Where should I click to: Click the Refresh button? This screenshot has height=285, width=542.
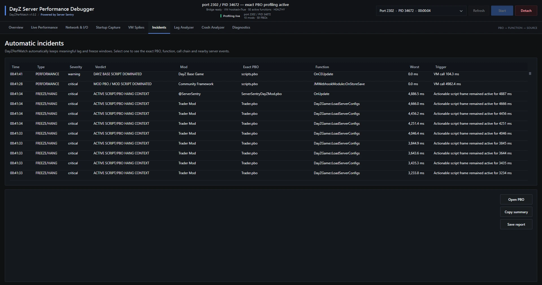479,11
